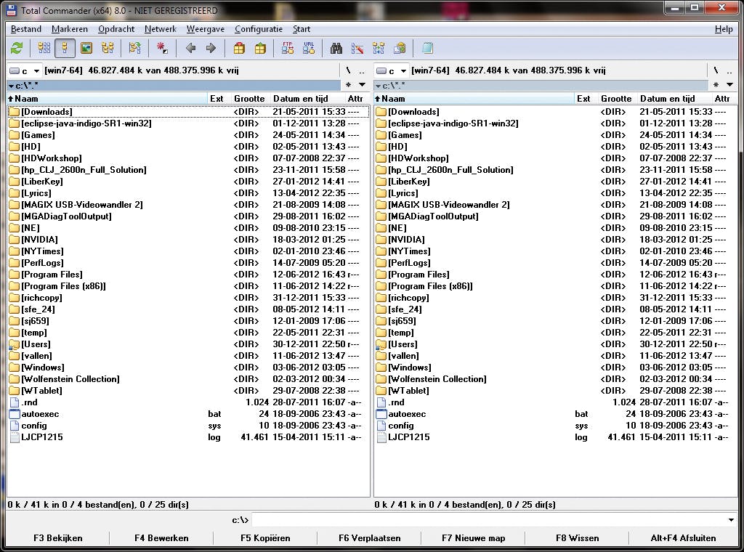The image size is (744, 552).
Task: Select [Program Files] folder icon in right panel
Action: coord(381,275)
